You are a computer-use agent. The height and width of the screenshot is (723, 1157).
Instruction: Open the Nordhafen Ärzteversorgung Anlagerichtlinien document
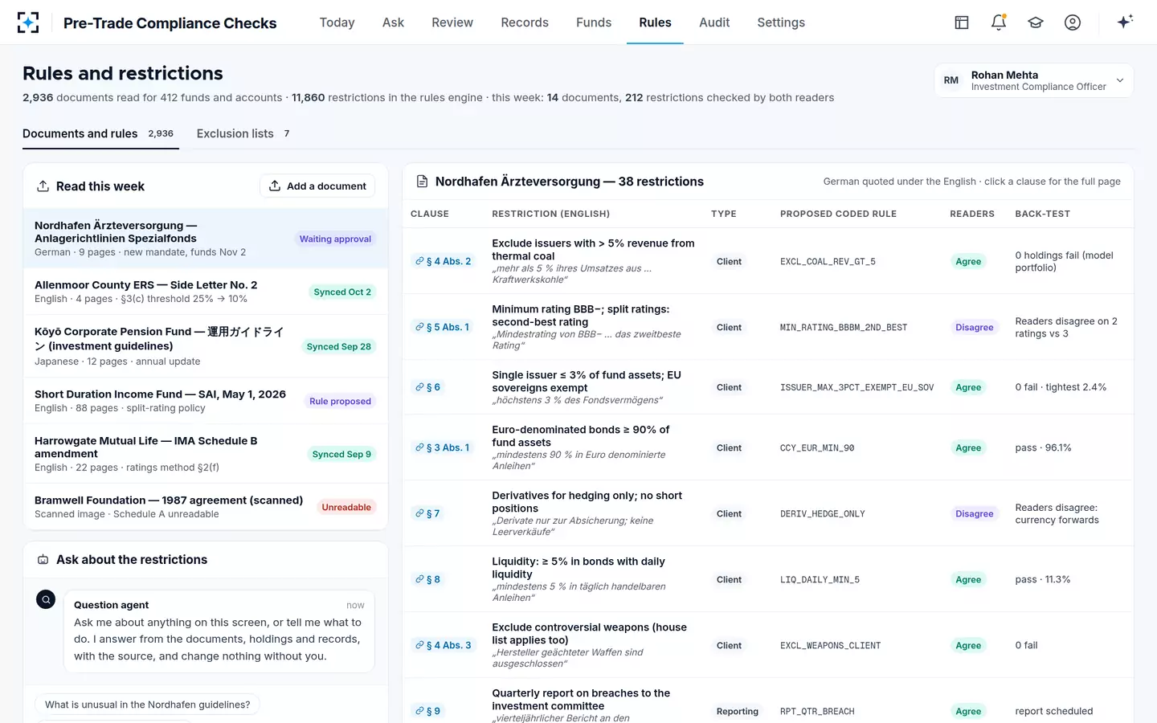click(x=206, y=239)
